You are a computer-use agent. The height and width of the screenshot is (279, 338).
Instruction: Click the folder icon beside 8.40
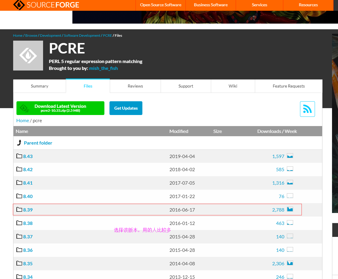coord(19,196)
